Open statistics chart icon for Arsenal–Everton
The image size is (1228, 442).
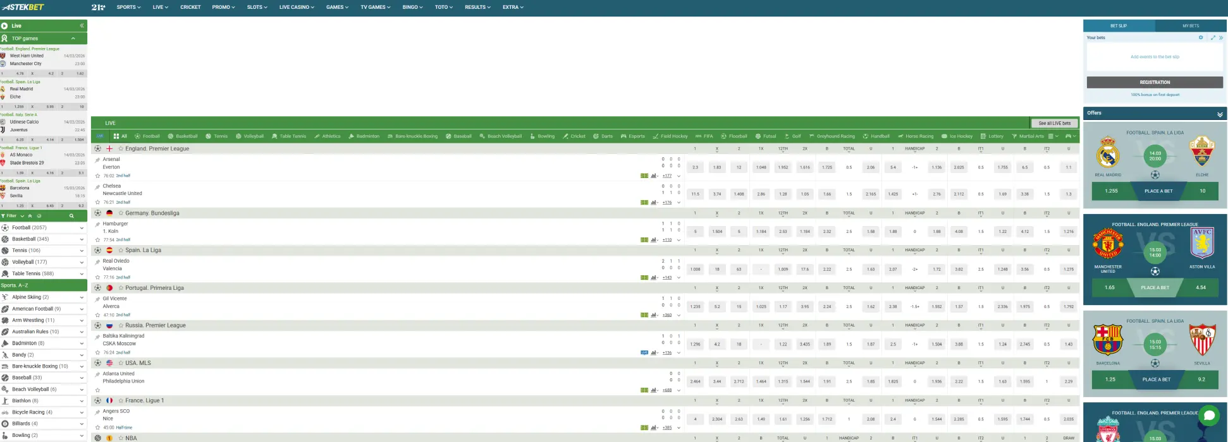tap(653, 176)
